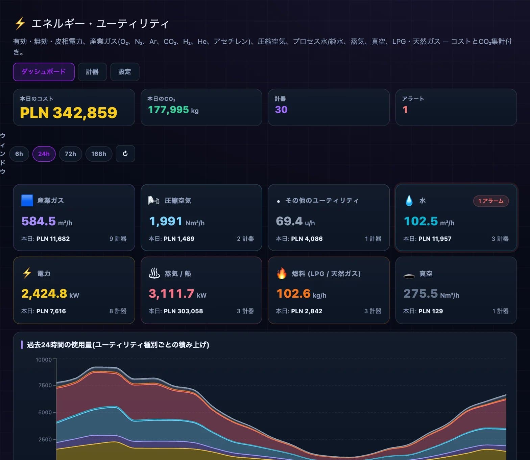Viewport: 530px width, 460px height.
Task: Click the dot icon on その他のユーティリティ card
Action: coord(278,201)
